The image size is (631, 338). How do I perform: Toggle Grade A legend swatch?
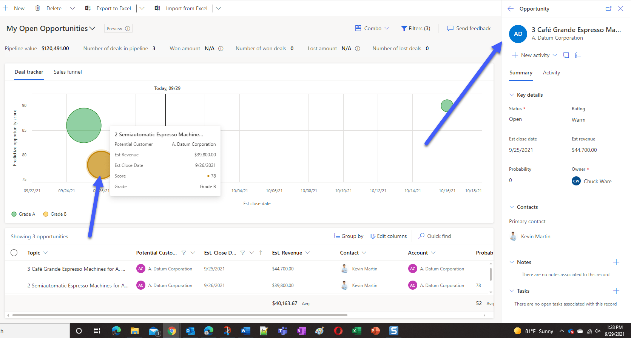14,214
